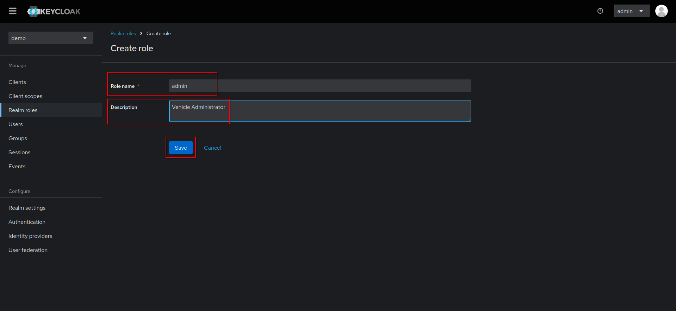Open Client scopes in the sidebar
676x311 pixels.
(51, 96)
